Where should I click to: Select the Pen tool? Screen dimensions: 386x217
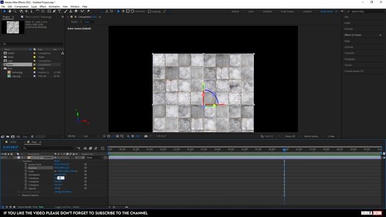click(x=54, y=11)
